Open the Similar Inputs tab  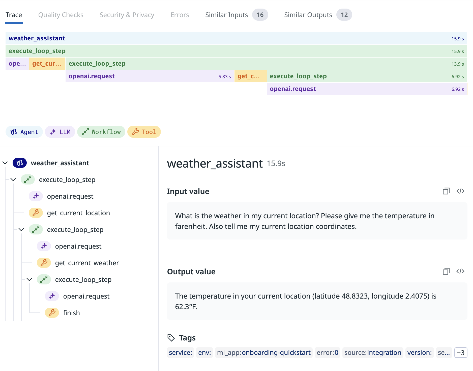click(236, 15)
